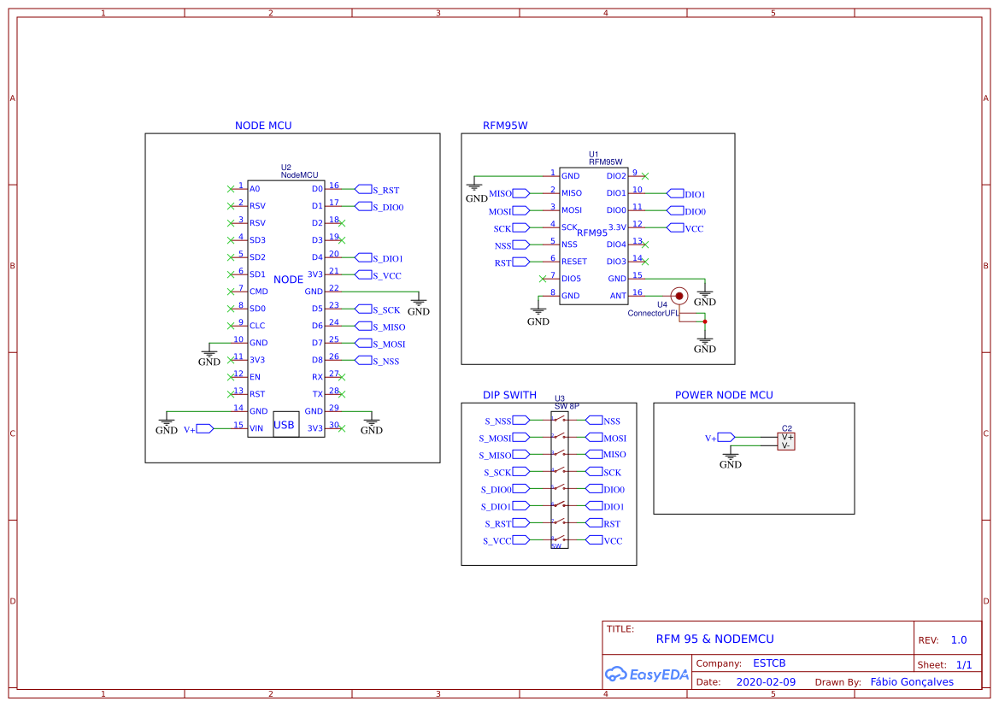The width and height of the screenshot is (999, 707).
Task: Toggle the DIP switch on the S_DIO0 row
Action: [x=560, y=488]
